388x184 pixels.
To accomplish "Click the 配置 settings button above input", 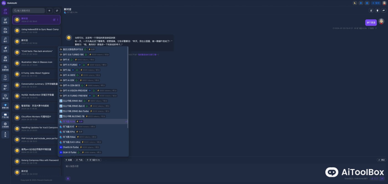I will (68, 160).
